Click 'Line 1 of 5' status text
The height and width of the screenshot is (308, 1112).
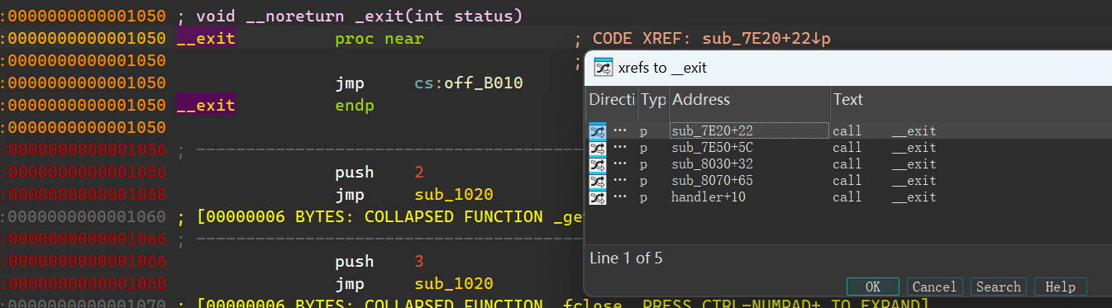pyautogui.click(x=626, y=258)
